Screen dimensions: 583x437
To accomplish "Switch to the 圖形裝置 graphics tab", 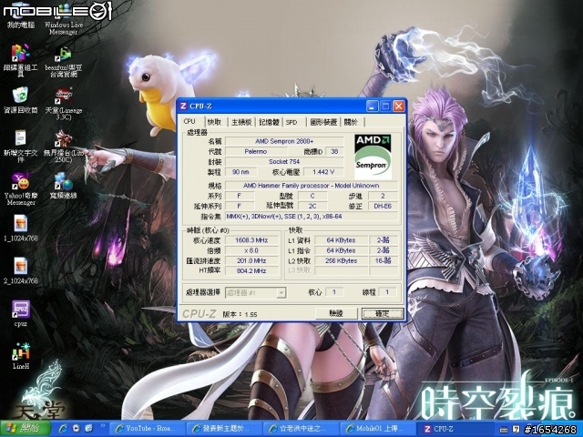I will coord(323,122).
